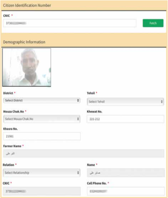Expand the Select Mouza Chak.No dropdown
The height and width of the screenshot is (198, 168).
coord(42,119)
